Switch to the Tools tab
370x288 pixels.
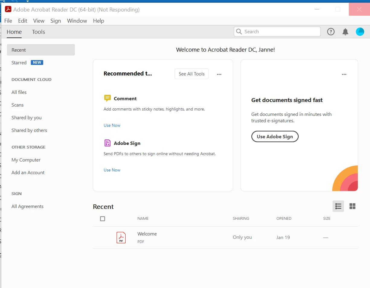pos(39,32)
